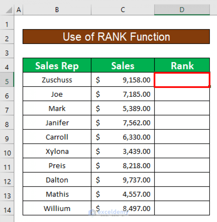Screen dimensions: 217x222
Task: Select the cell containing Zuschuss
Action: tap(57, 80)
